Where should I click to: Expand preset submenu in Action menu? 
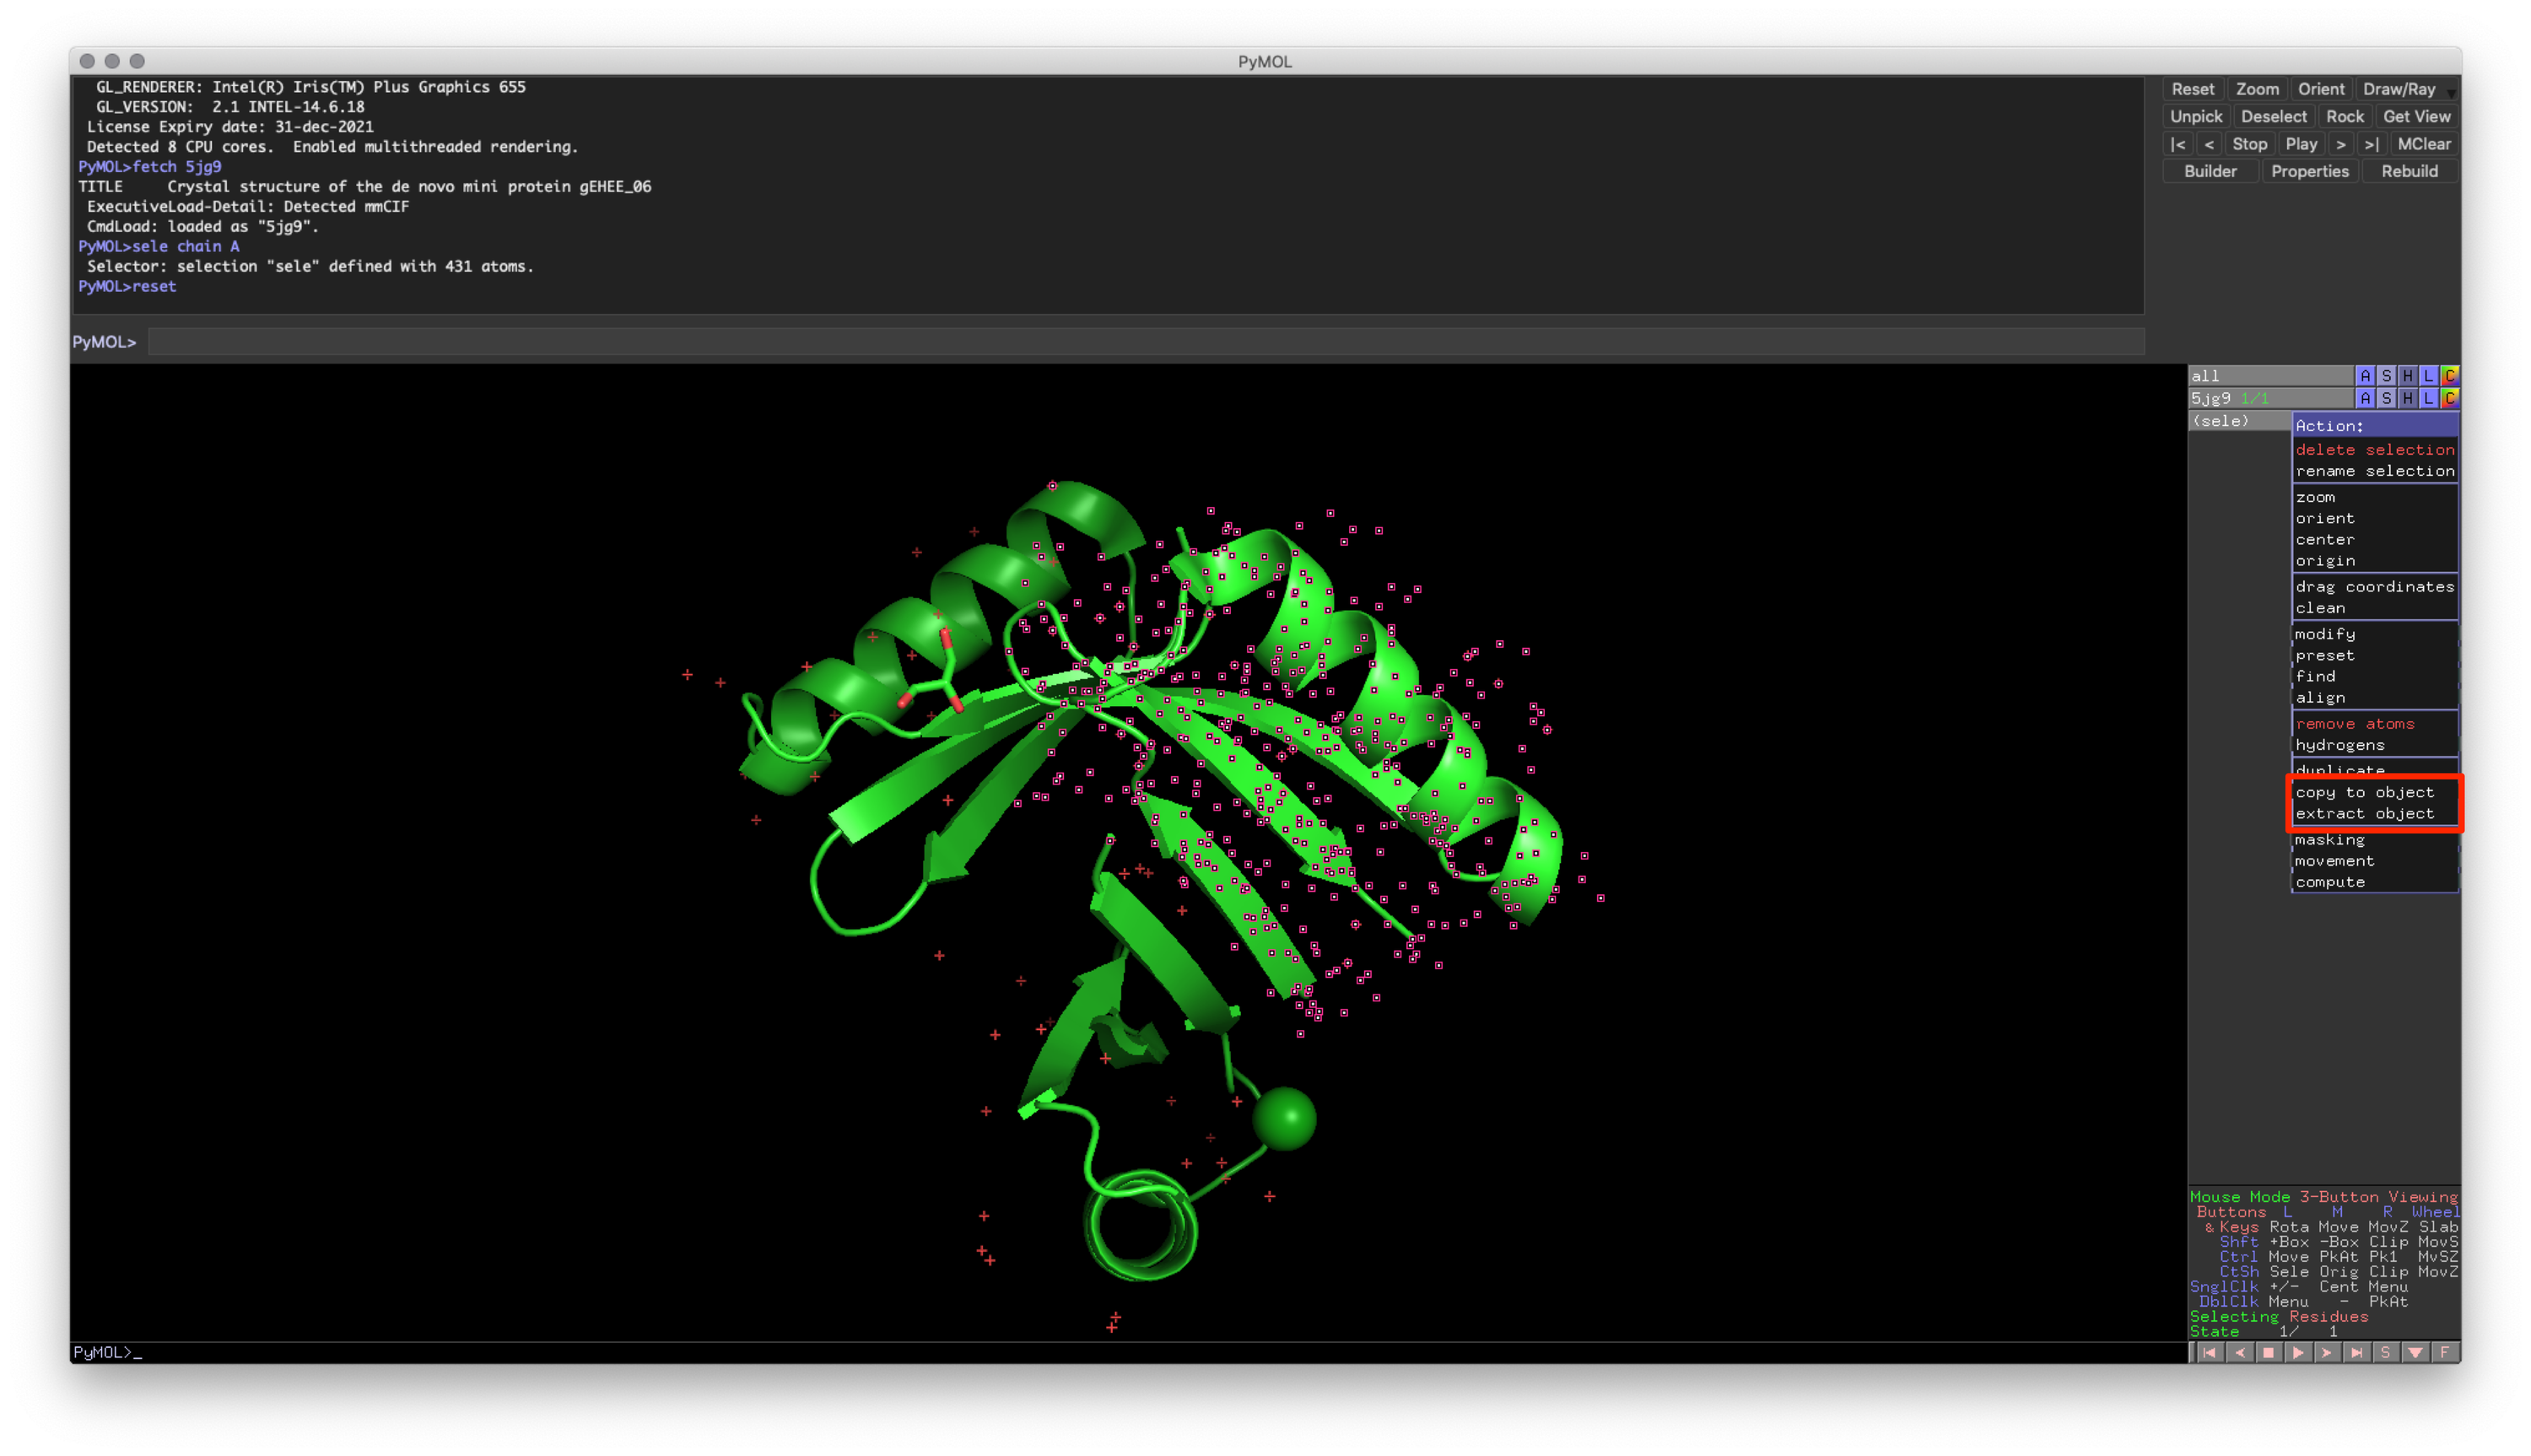(x=2374, y=655)
